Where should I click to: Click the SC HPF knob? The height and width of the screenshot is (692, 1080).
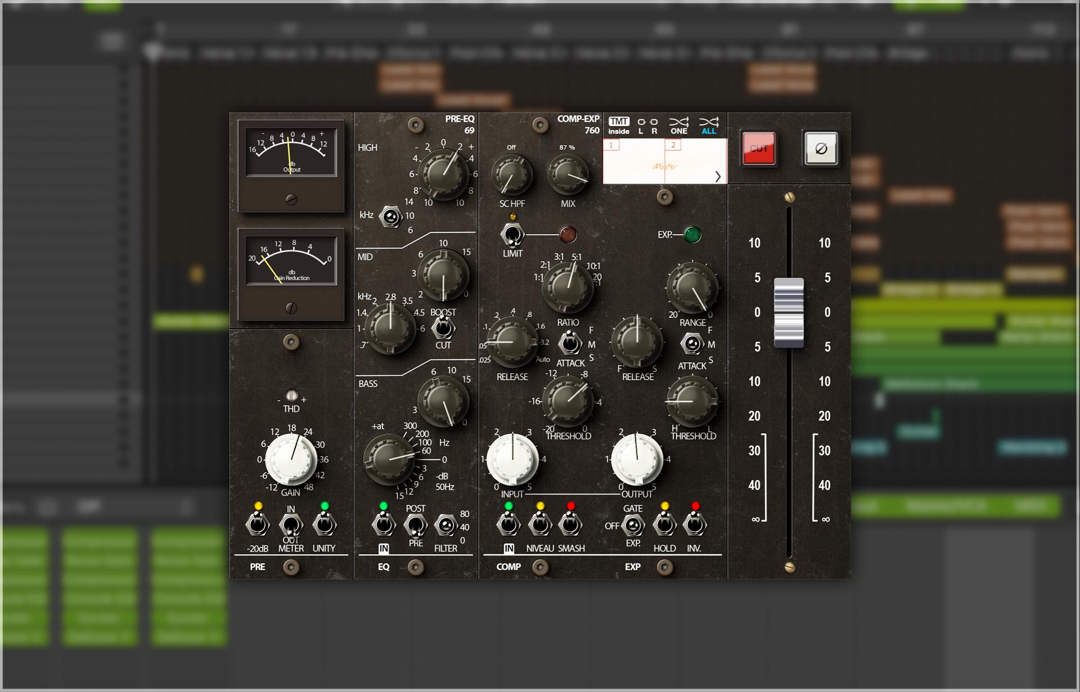pos(511,175)
